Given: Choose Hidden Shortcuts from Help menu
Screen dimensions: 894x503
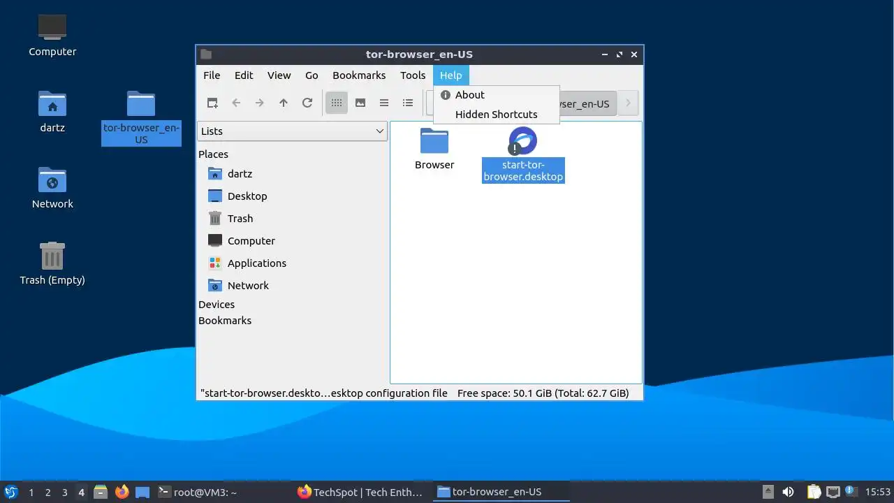Looking at the screenshot, I should tap(496, 115).
